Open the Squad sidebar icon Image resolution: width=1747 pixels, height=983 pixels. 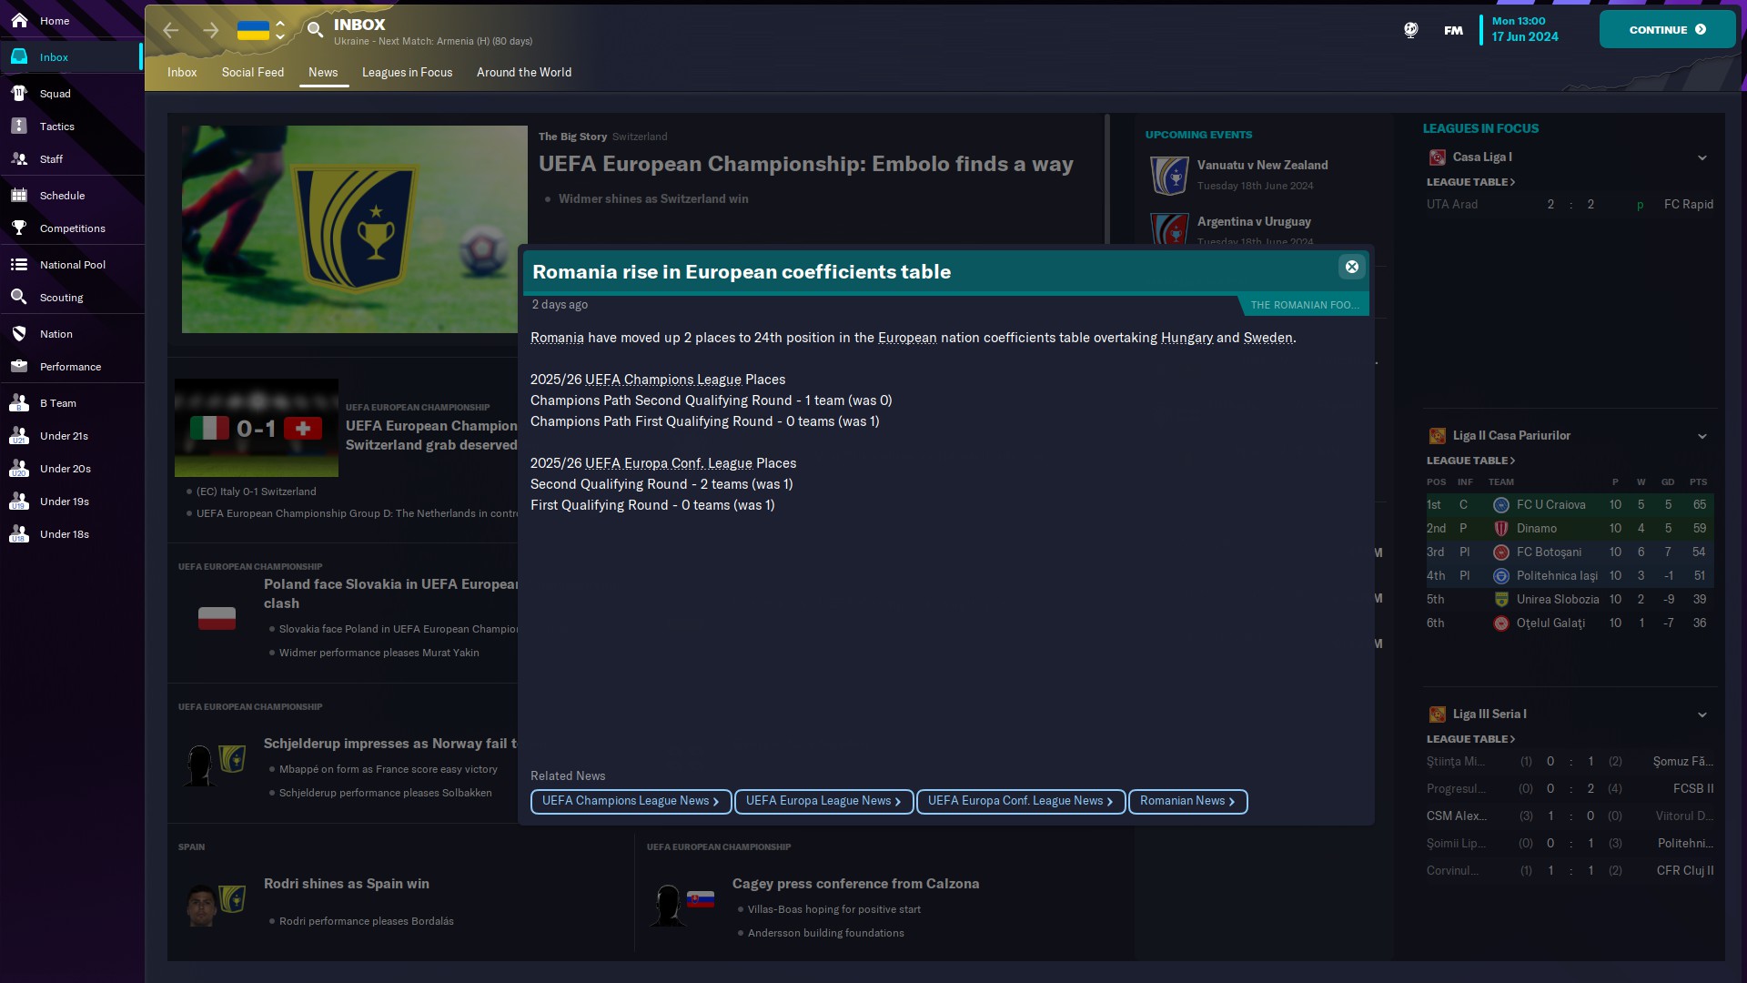19,94
